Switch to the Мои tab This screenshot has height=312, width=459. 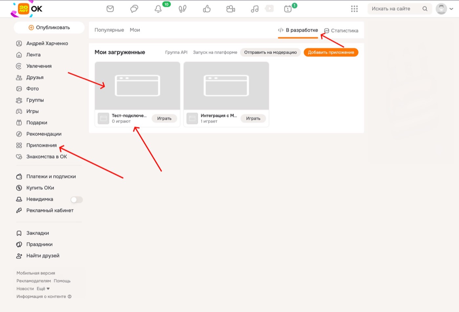pos(135,30)
